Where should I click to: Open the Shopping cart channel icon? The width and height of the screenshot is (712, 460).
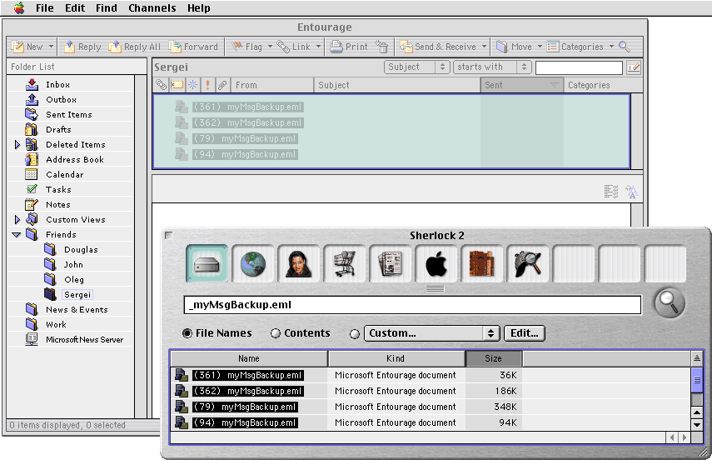click(x=345, y=264)
